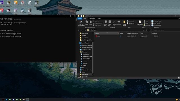
Task: Click Limpar seleção
Action: point(156,23)
